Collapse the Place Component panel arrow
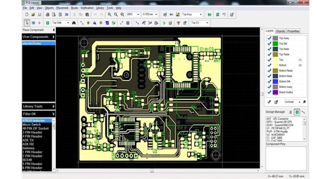317x179 pixels. coord(53,30)
